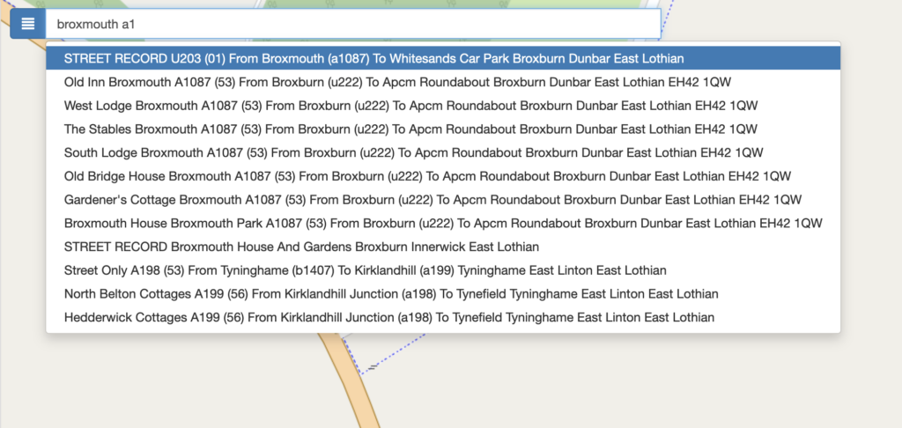902x428 pixels.
Task: Pick Hedderwick Cottages A199 address
Action: (388, 317)
